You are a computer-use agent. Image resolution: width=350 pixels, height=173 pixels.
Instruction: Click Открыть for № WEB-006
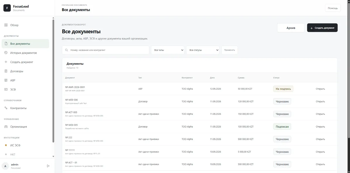320,101
